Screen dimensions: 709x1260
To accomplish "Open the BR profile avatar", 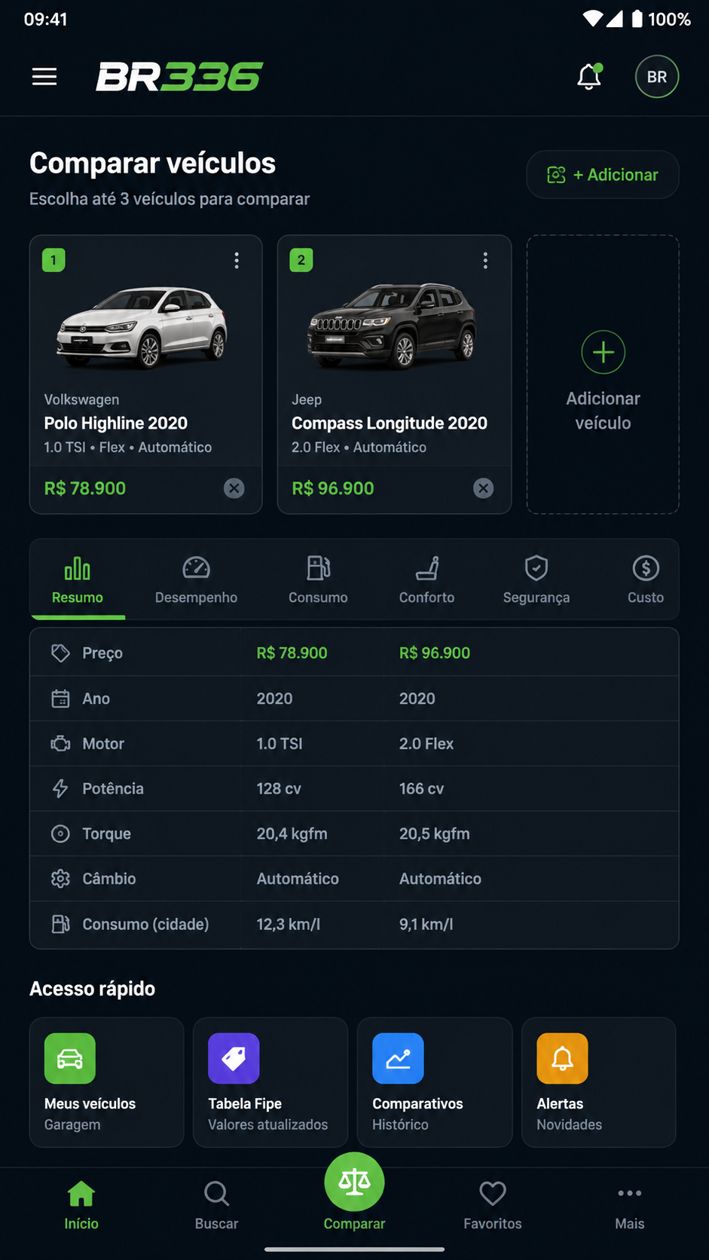I will pos(657,77).
